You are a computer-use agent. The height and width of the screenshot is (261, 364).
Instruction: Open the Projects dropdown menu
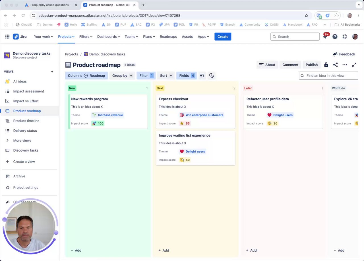[66, 36]
